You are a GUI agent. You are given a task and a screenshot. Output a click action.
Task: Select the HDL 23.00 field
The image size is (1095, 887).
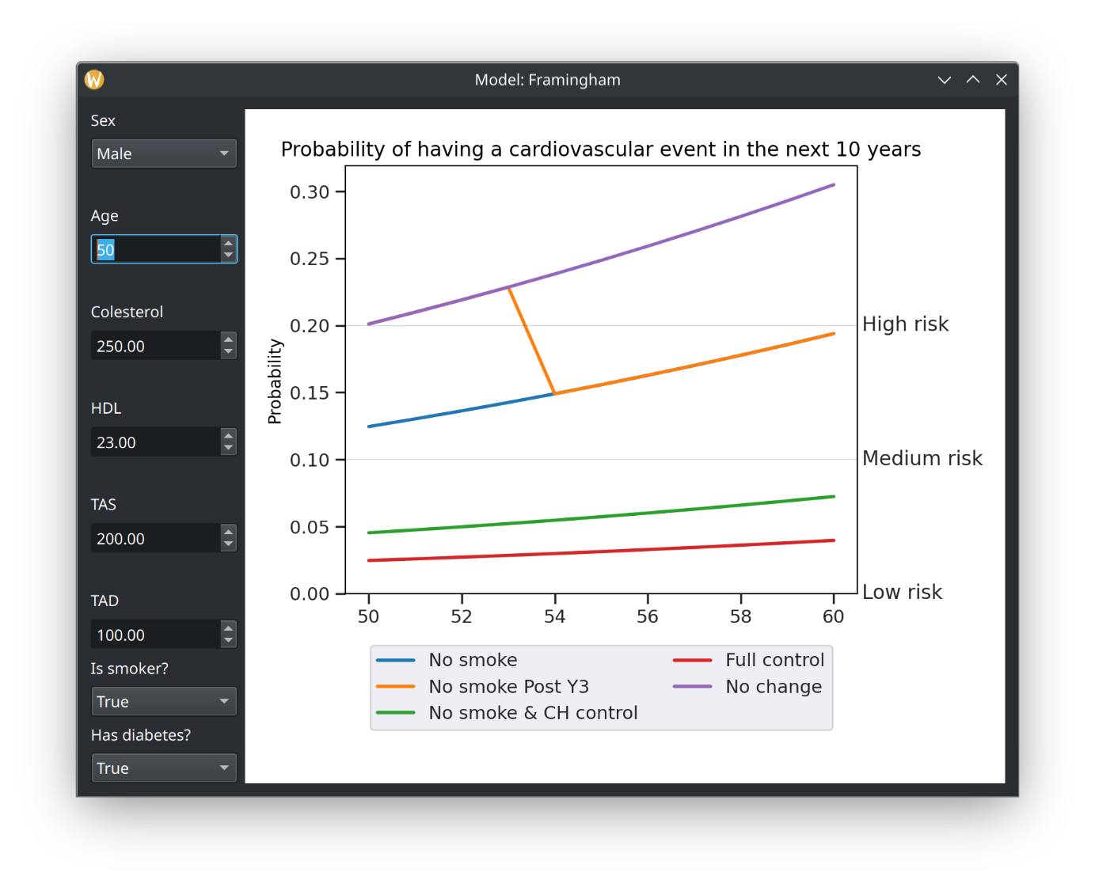click(156, 442)
